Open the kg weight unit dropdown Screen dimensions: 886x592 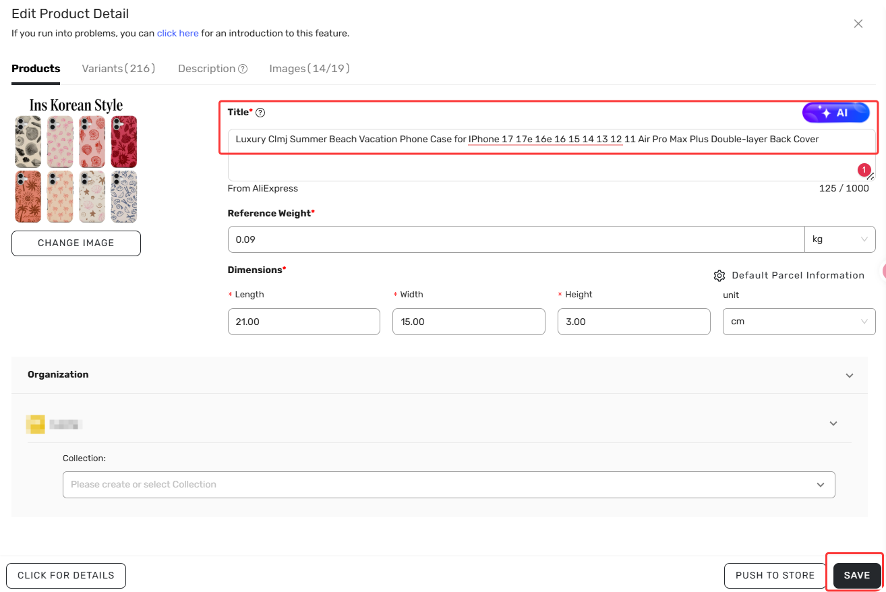[839, 239]
